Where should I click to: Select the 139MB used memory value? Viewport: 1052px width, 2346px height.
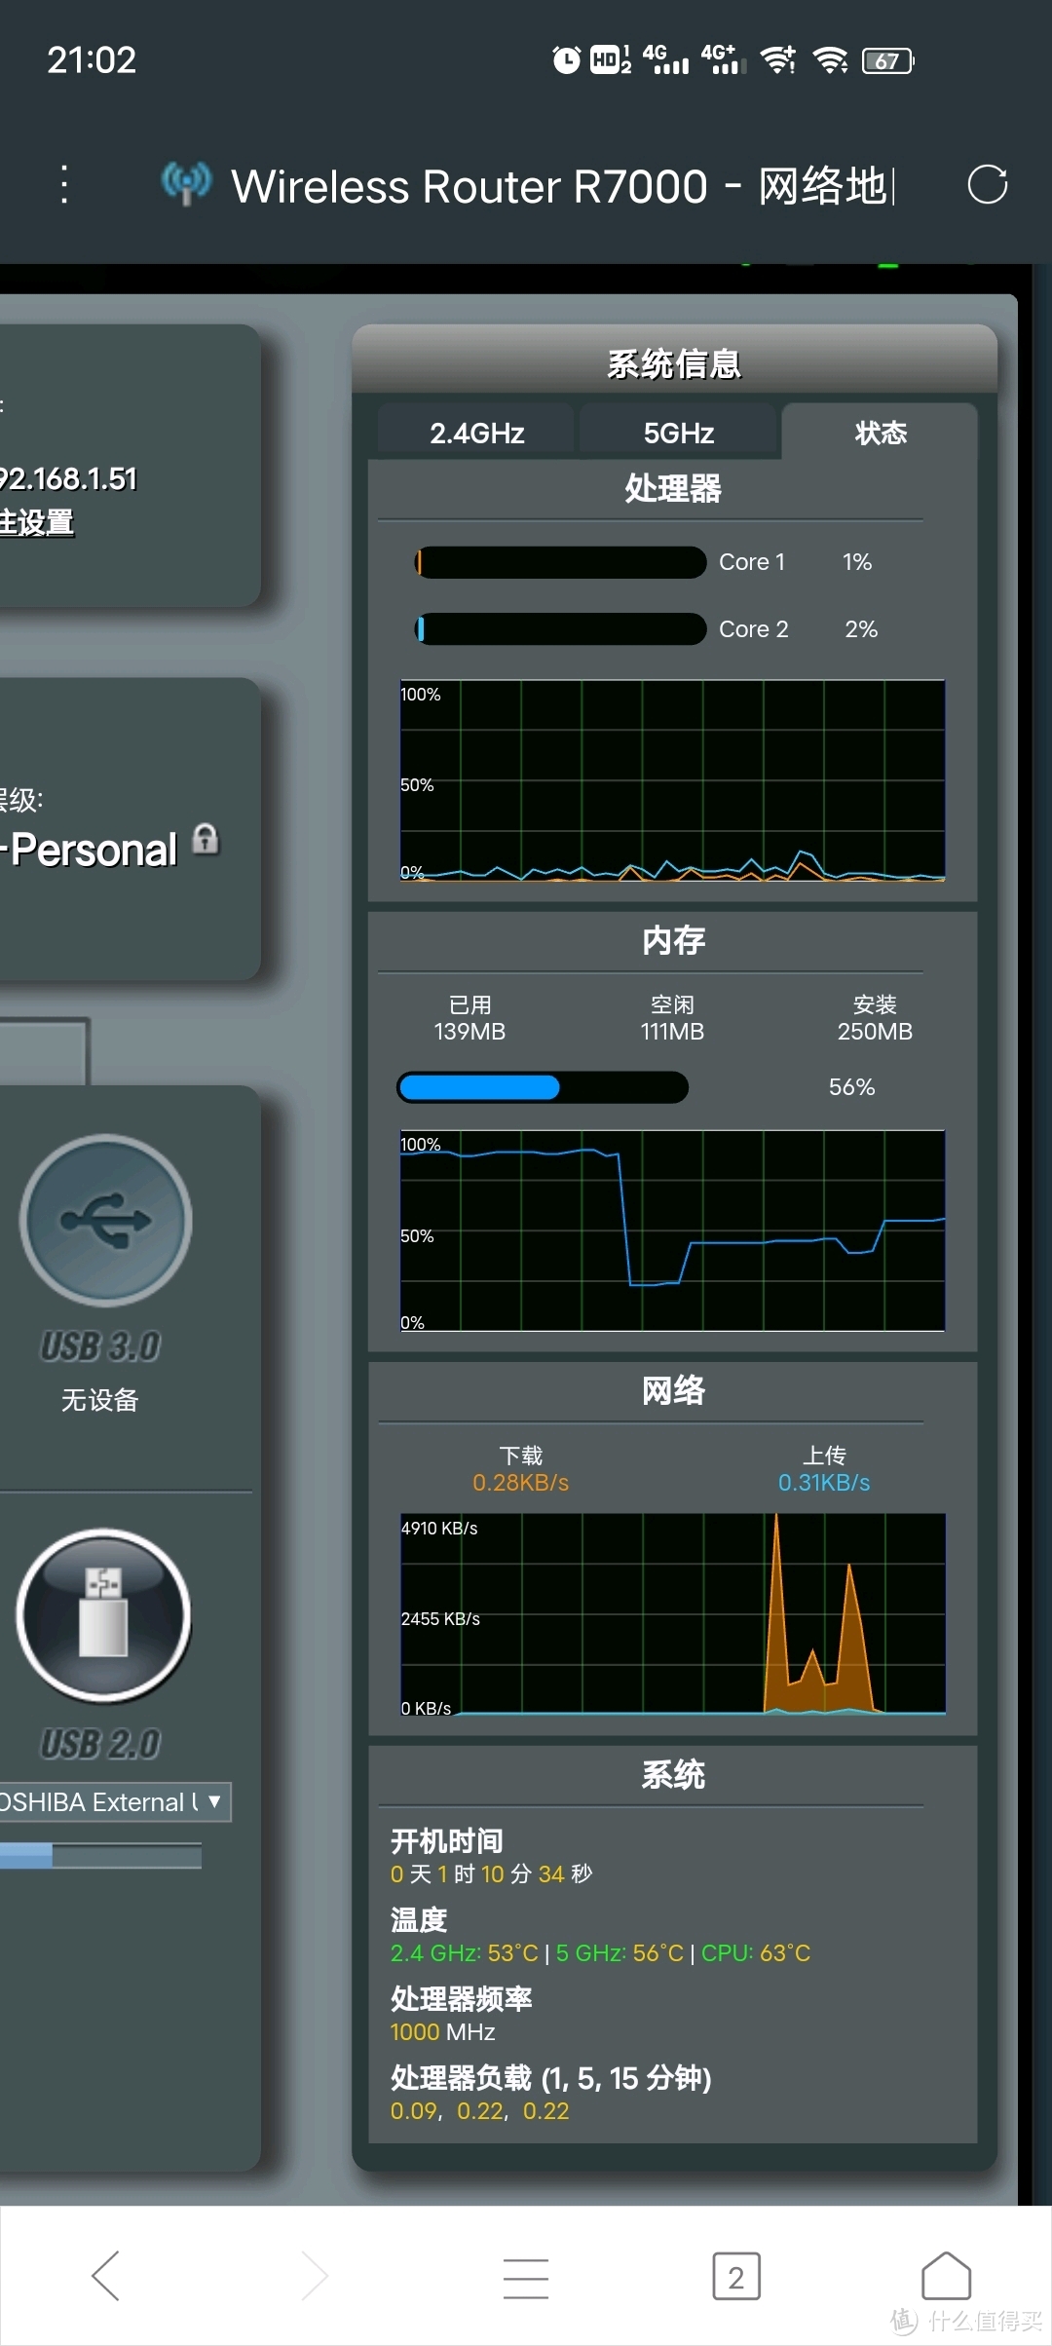470,1032
